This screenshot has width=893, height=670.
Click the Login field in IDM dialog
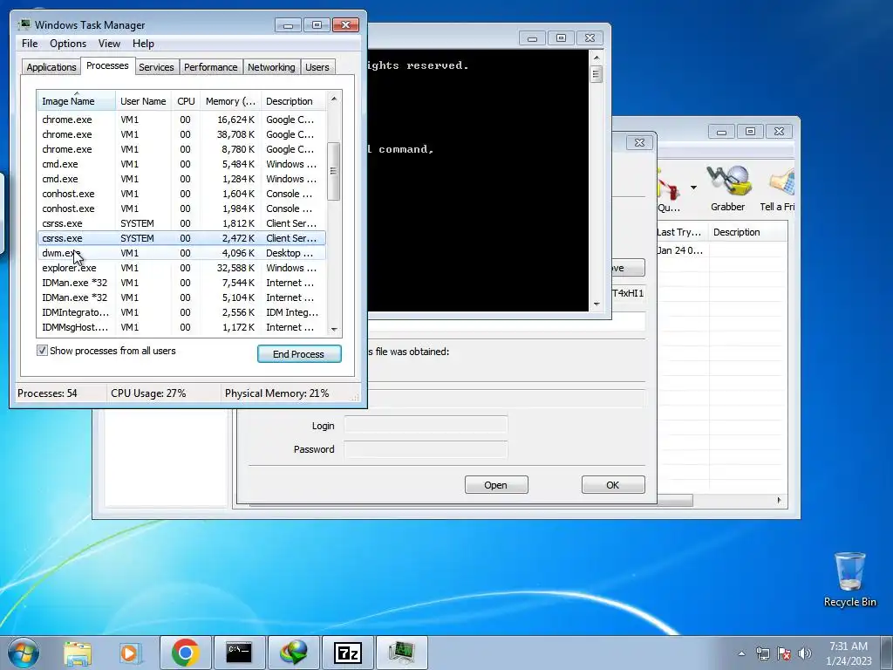pyautogui.click(x=426, y=426)
